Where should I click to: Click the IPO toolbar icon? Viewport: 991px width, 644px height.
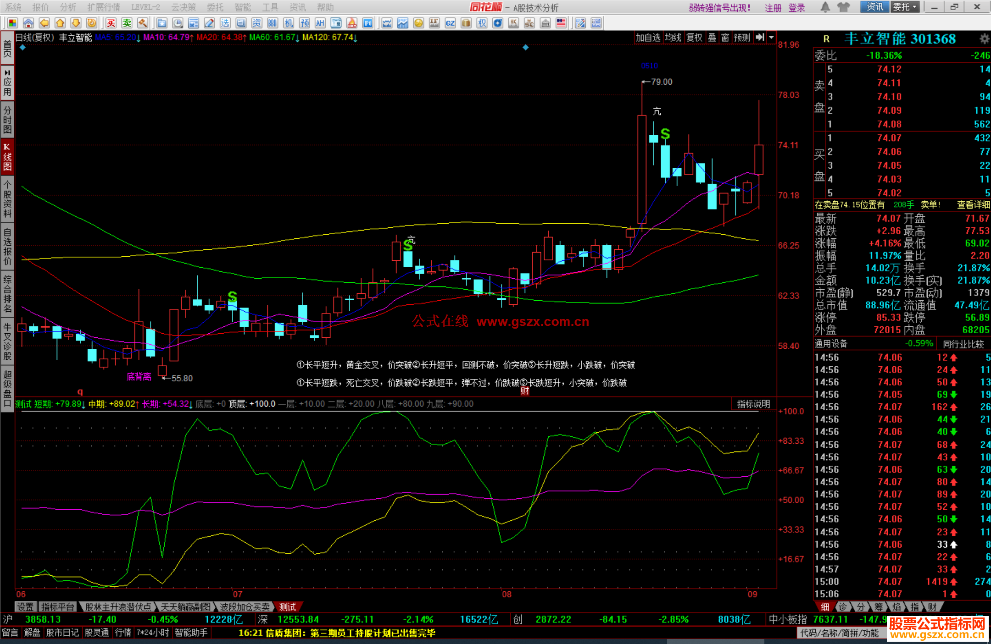click(x=367, y=23)
